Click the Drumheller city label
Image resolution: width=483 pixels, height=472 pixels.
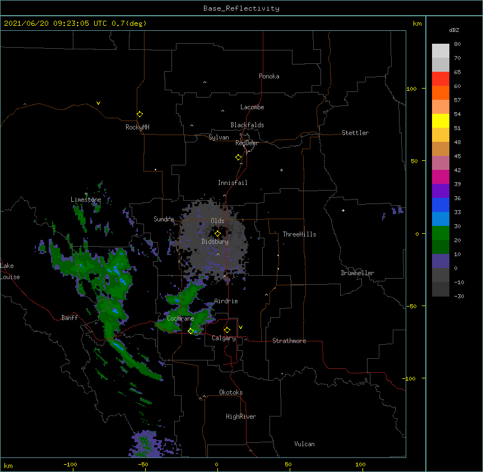357,273
